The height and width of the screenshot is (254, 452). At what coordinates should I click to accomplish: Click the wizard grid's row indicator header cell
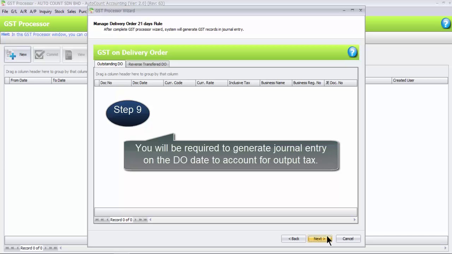(x=97, y=83)
